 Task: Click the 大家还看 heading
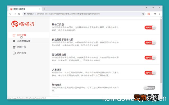click(x=57, y=70)
